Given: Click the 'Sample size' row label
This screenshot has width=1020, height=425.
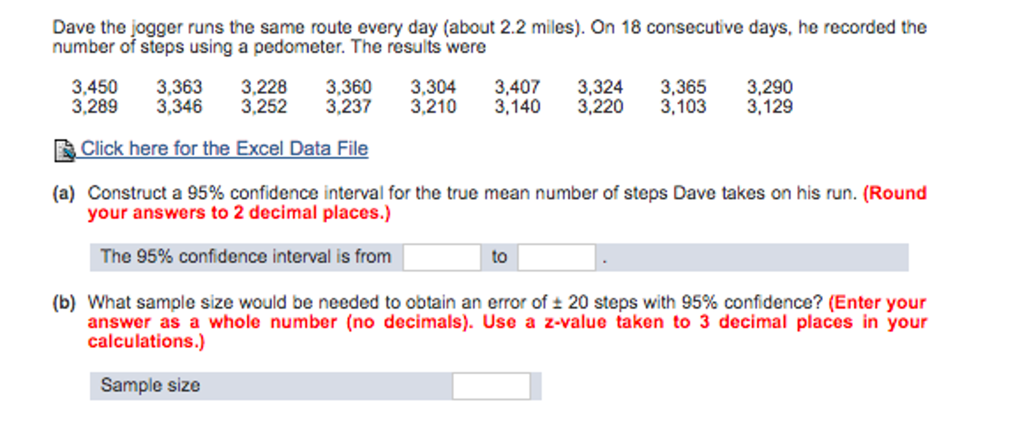Looking at the screenshot, I should 150,385.
